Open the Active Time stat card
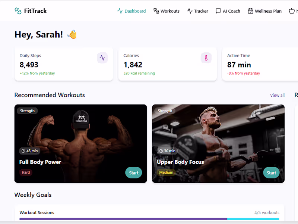 click(x=260, y=64)
